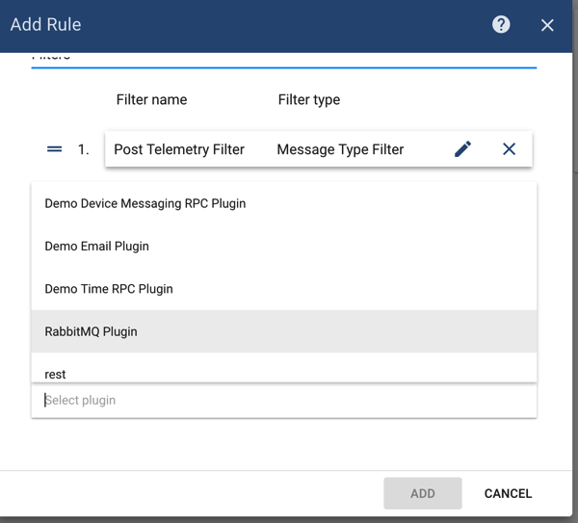
Task: Click the drag handle of filter row 1
Action: click(x=55, y=149)
